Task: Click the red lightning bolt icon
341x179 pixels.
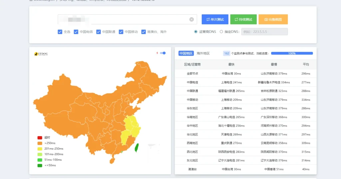Action: coord(157,53)
